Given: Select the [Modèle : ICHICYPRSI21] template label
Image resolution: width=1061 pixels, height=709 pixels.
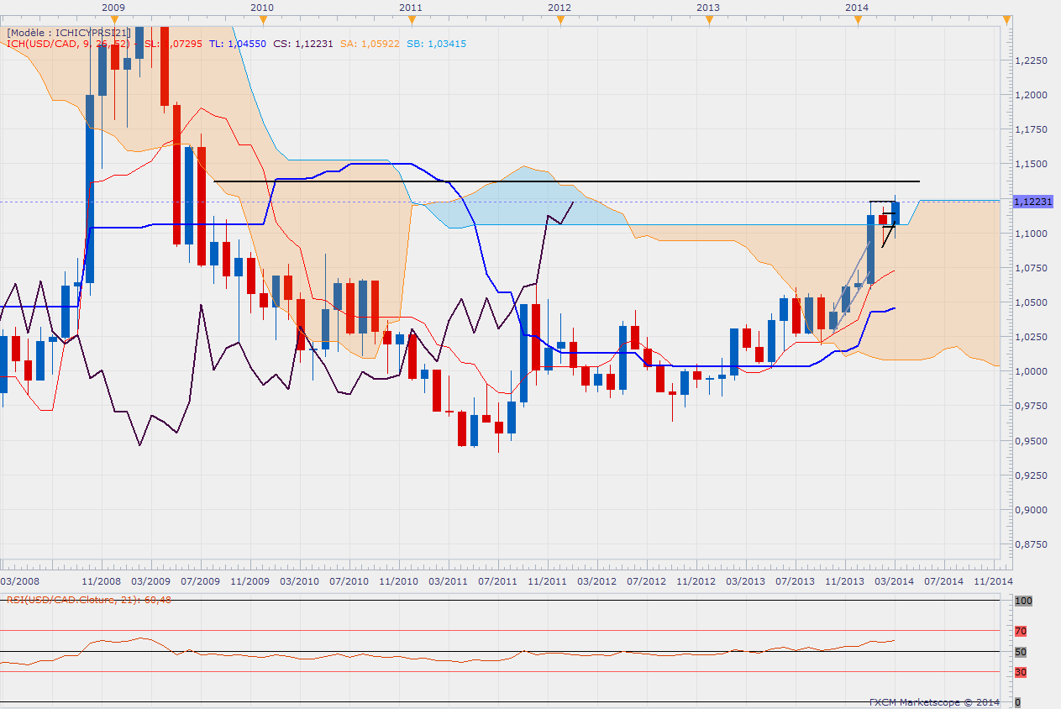Looking at the screenshot, I should [68, 33].
